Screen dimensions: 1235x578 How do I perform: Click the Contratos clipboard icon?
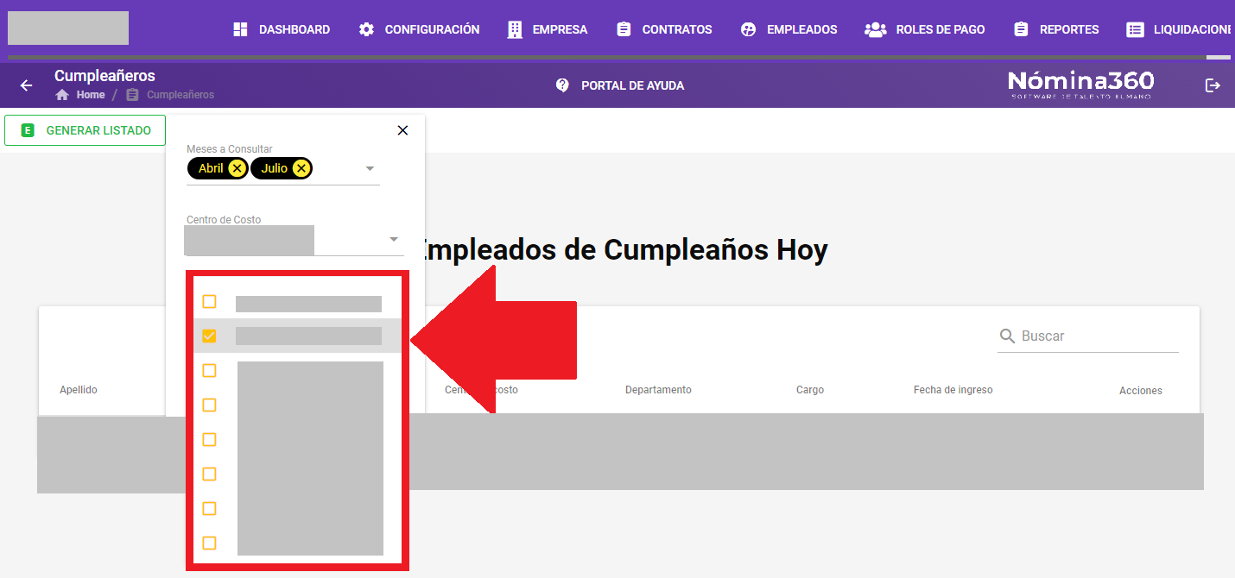tap(624, 29)
